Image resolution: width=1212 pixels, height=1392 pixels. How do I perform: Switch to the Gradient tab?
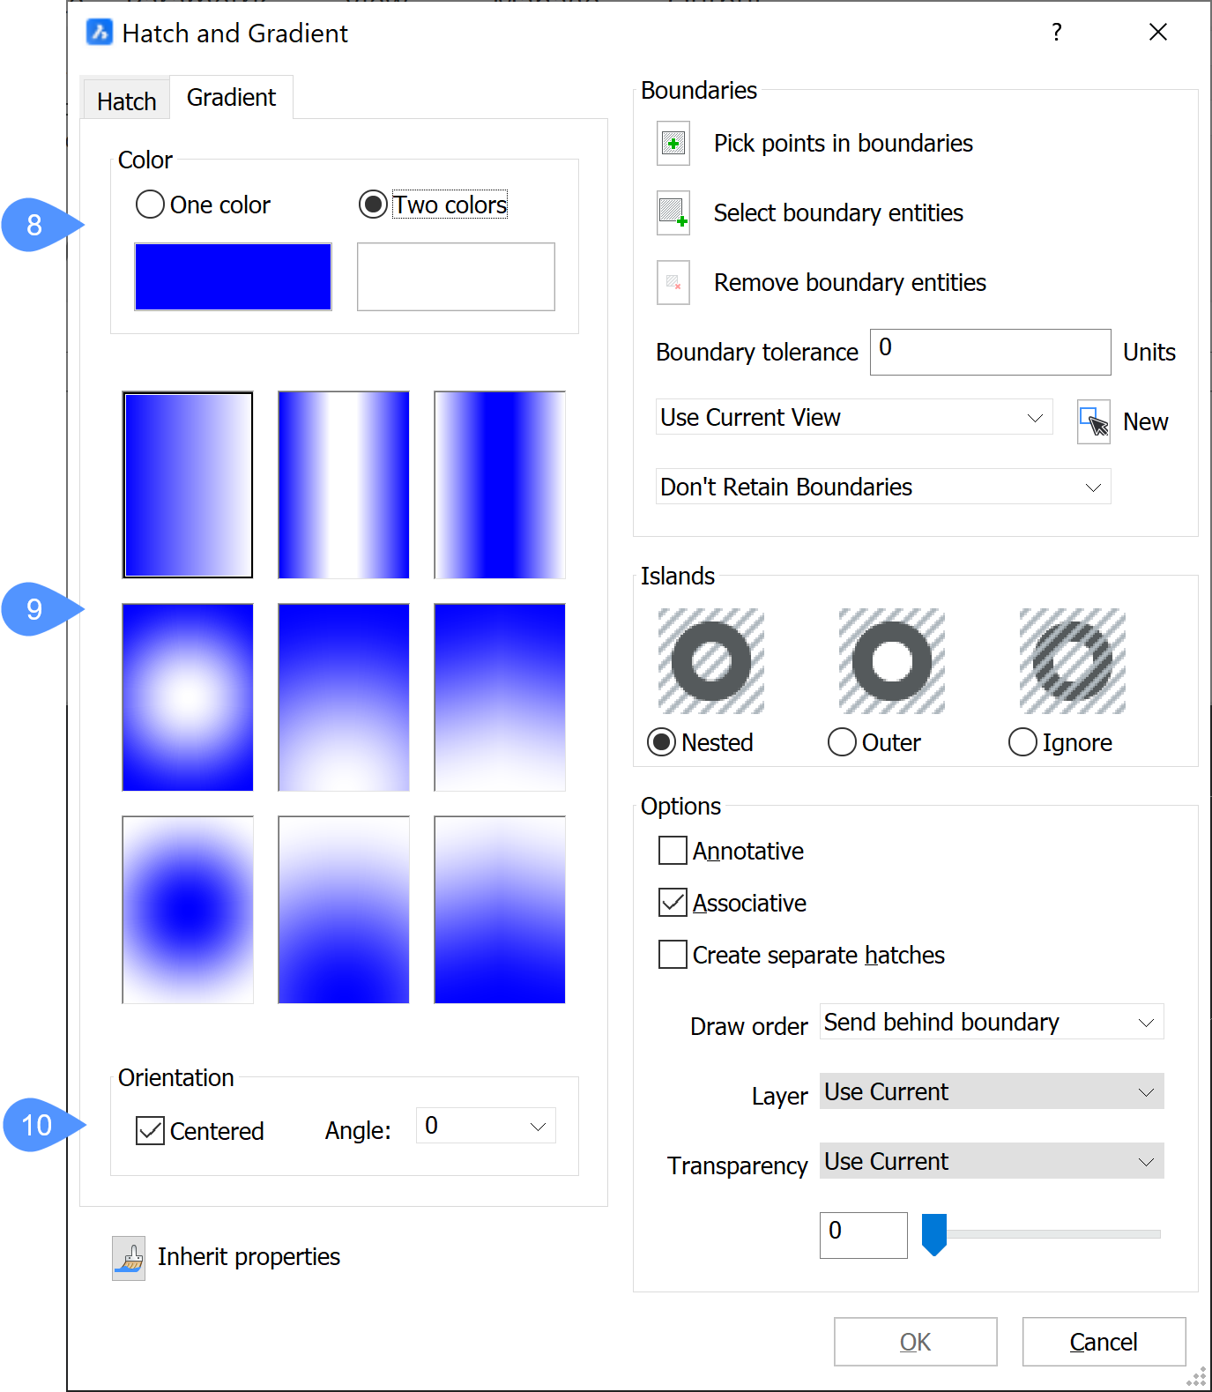click(x=231, y=98)
